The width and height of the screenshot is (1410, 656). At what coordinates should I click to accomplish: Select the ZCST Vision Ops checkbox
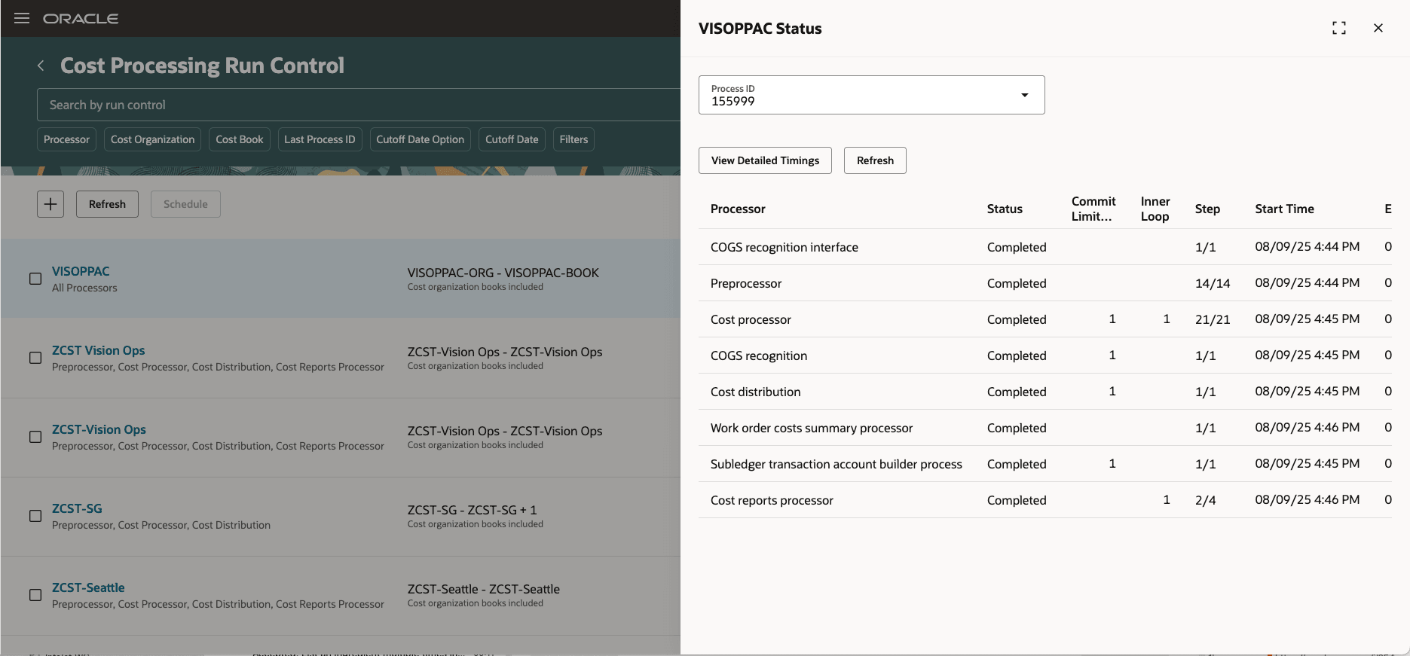[x=35, y=358]
